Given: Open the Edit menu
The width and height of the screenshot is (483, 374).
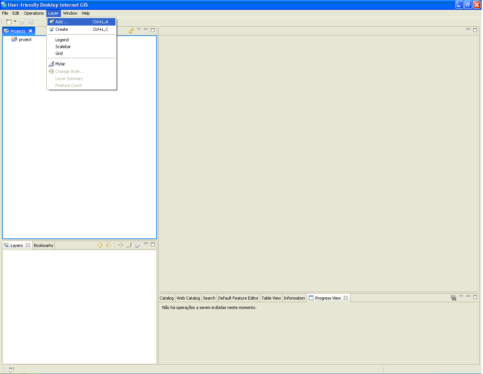Looking at the screenshot, I should 16,13.
